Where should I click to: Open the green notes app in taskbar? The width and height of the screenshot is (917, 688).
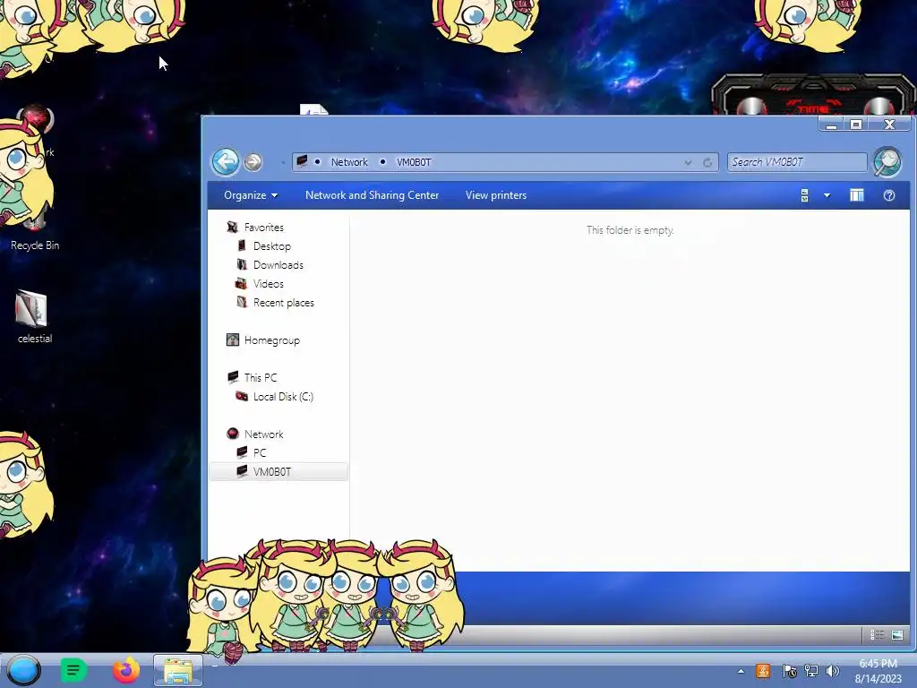coord(73,670)
